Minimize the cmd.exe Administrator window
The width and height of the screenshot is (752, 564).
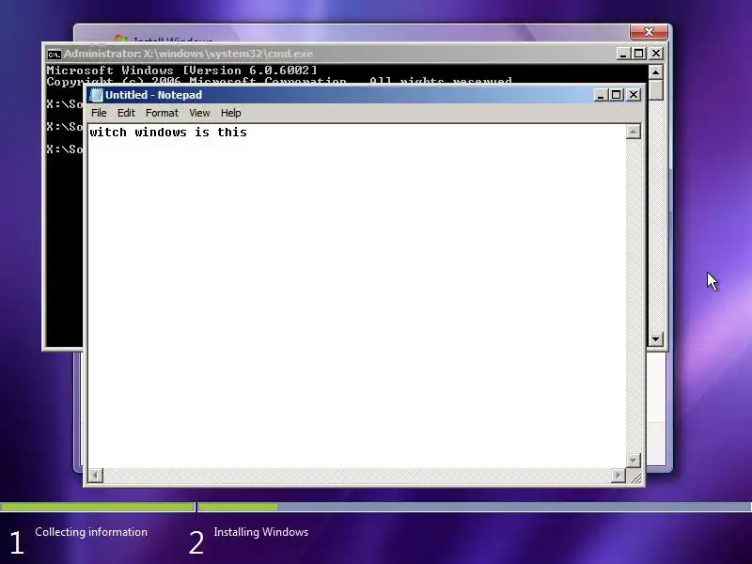tap(623, 54)
